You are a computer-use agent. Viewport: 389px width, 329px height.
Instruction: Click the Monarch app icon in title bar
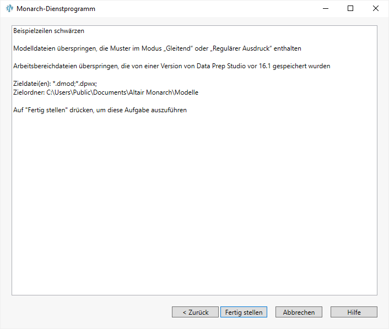click(x=9, y=8)
